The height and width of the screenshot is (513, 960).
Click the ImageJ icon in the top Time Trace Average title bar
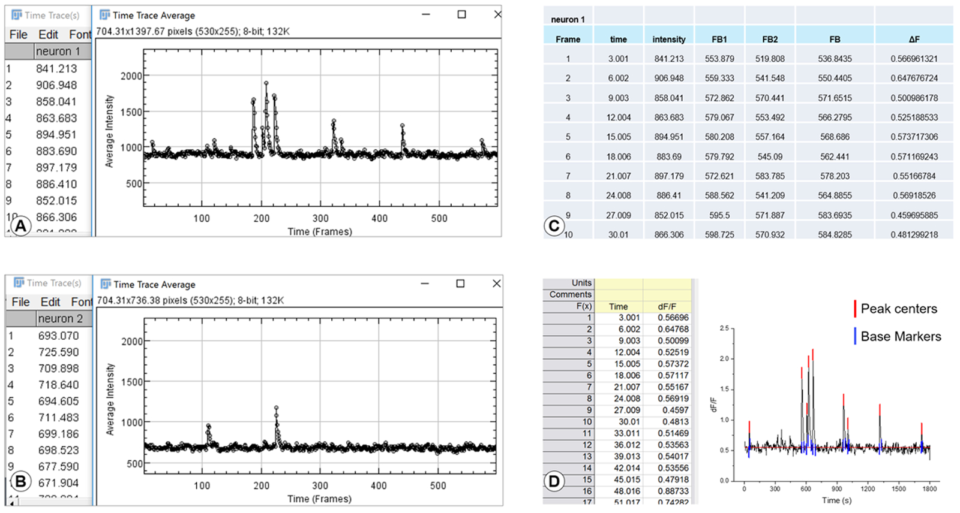click(104, 15)
